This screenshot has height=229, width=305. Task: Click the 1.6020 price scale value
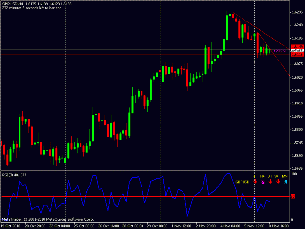[x=297, y=77]
